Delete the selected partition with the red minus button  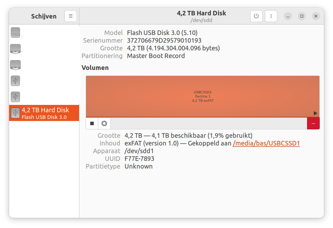click(x=313, y=123)
